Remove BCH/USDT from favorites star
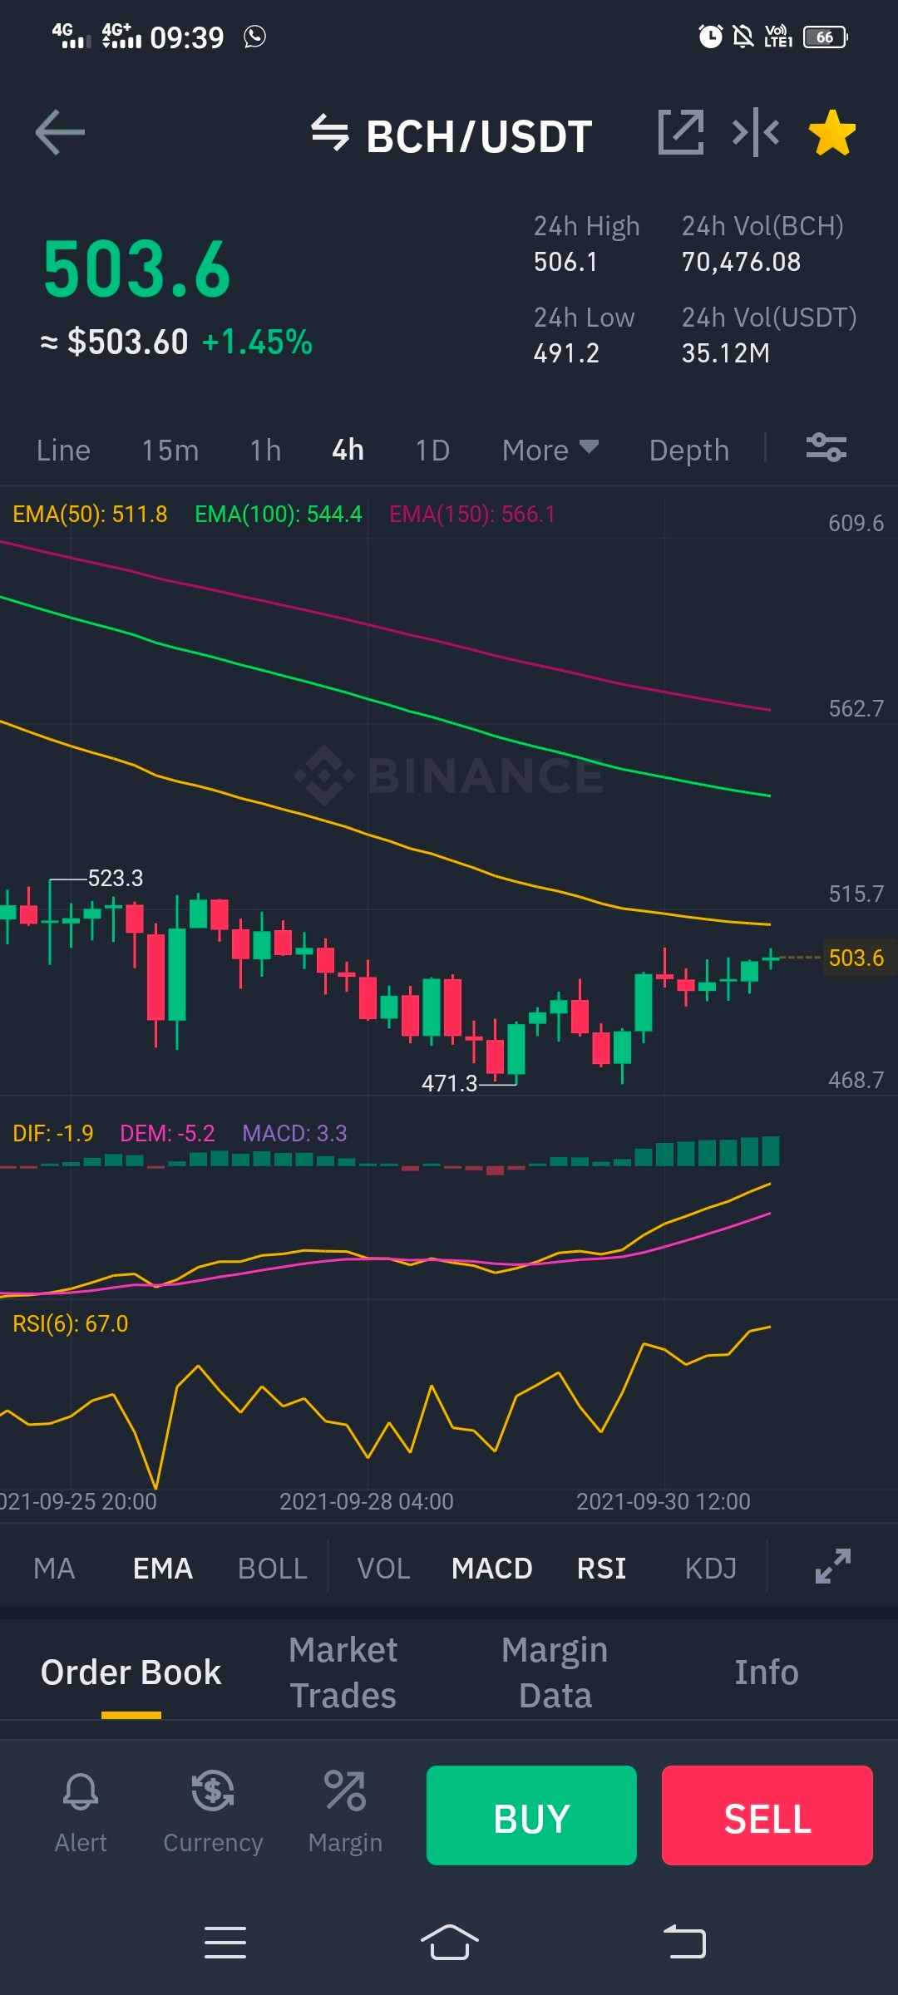Image resolution: width=898 pixels, height=1995 pixels. [832, 133]
